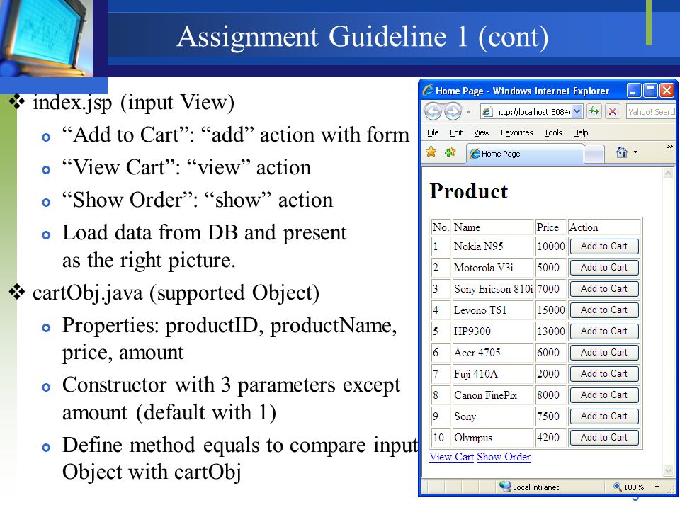Click the 100% zoom level text

tap(633, 487)
